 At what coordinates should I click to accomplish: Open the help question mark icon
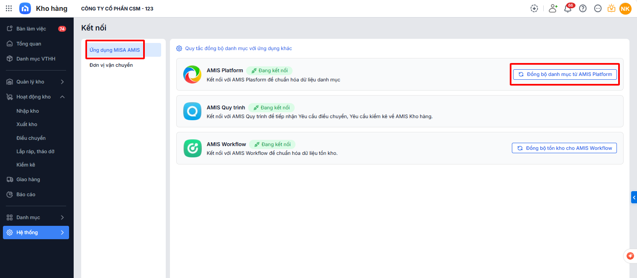coord(583,8)
